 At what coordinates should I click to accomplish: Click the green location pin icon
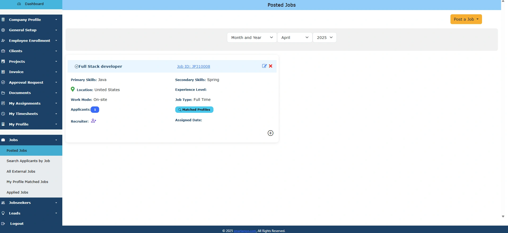tap(73, 89)
